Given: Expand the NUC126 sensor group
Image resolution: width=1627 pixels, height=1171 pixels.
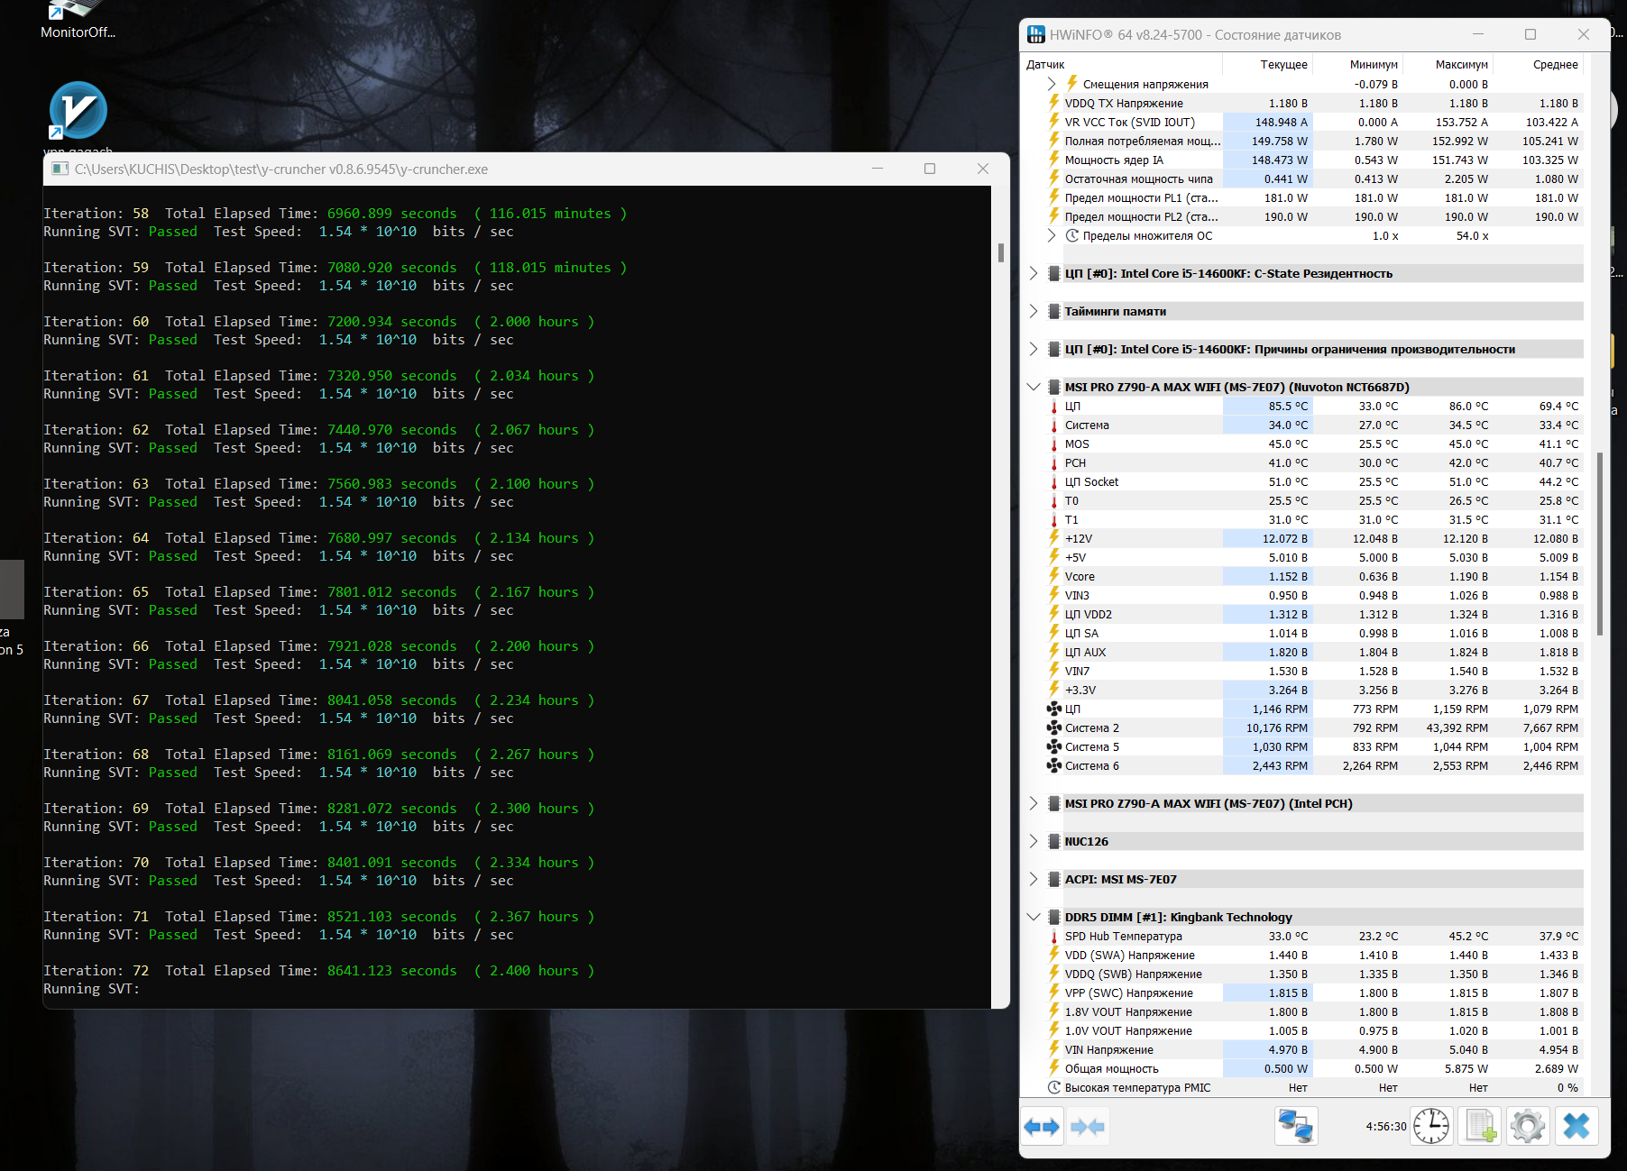Looking at the screenshot, I should point(1034,841).
